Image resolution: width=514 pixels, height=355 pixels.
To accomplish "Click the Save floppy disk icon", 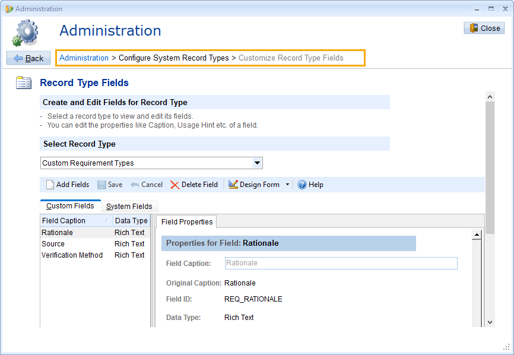I will (x=101, y=185).
